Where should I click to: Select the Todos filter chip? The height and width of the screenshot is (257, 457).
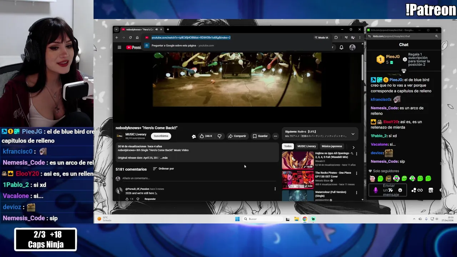tap(288, 146)
